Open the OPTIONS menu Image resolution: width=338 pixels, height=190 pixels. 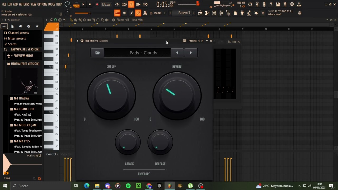42,4
